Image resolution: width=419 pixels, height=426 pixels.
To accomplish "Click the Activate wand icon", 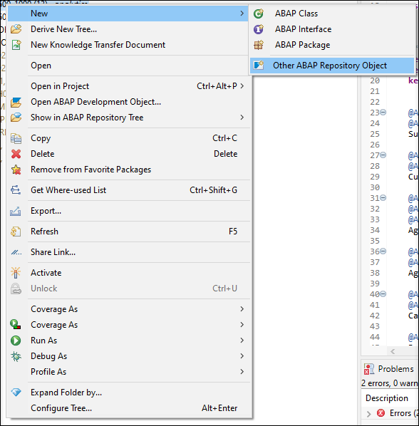I will pyautogui.click(x=16, y=273).
